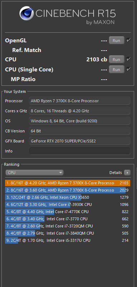Image resolution: width=137 pixels, height=287 pixels.
Task: Select the Intel Xeon X5650 ranking row
Action: click(67, 197)
